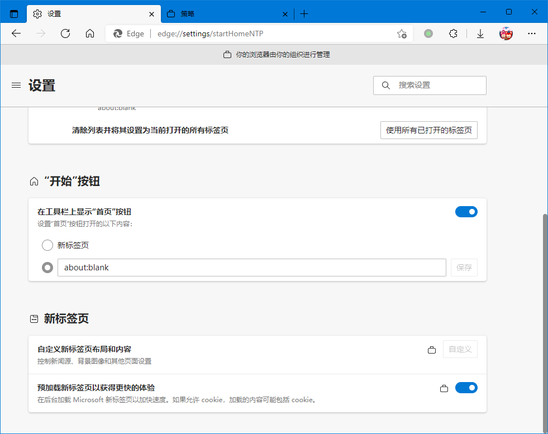
Task: Toggle 预加载新标签页 switch
Action: pos(466,388)
